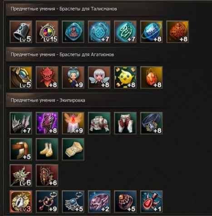212x216 pixels.
Task: Click the bronze helmet +5 icon
Action: pyautogui.click(x=21, y=149)
